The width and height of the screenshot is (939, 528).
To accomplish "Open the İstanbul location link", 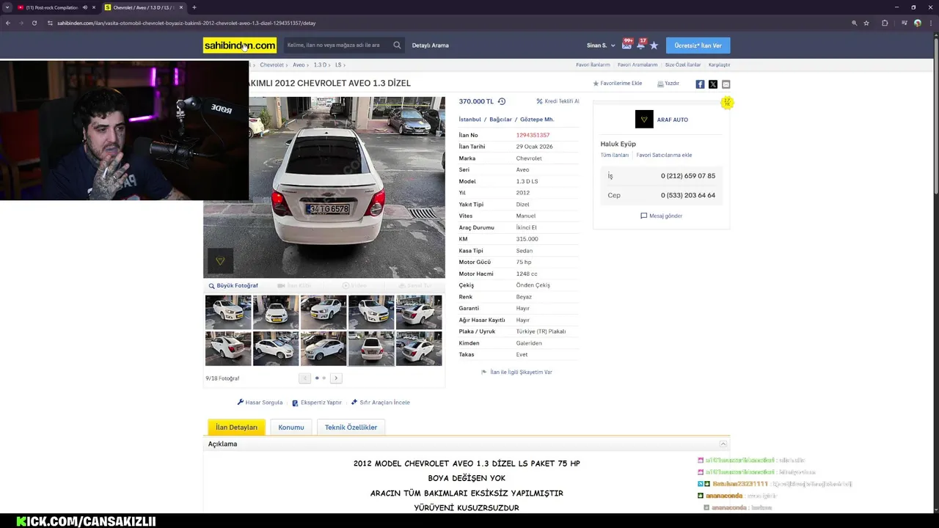I will tap(470, 120).
